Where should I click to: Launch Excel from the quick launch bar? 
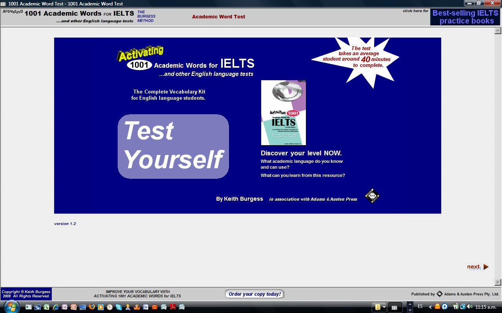pyautogui.click(x=46, y=307)
